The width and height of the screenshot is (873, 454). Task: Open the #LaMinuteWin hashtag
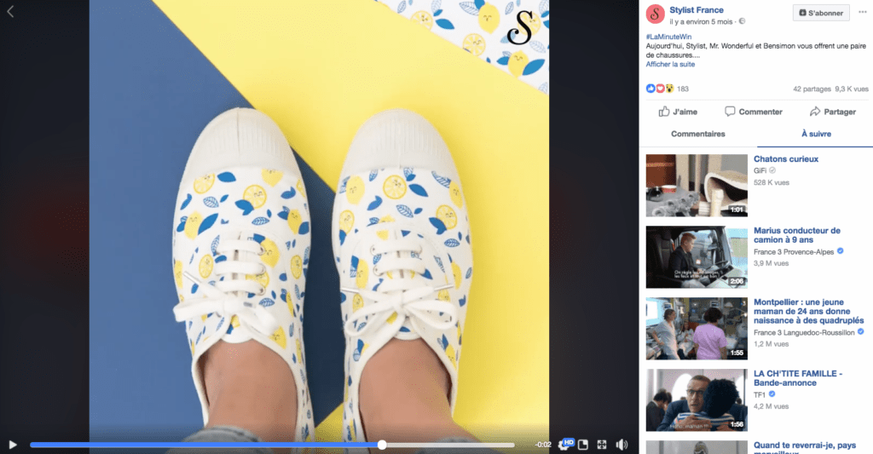coord(668,37)
